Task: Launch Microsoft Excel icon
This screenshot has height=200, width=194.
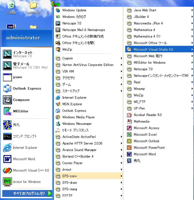Action: click(x=129, y=135)
